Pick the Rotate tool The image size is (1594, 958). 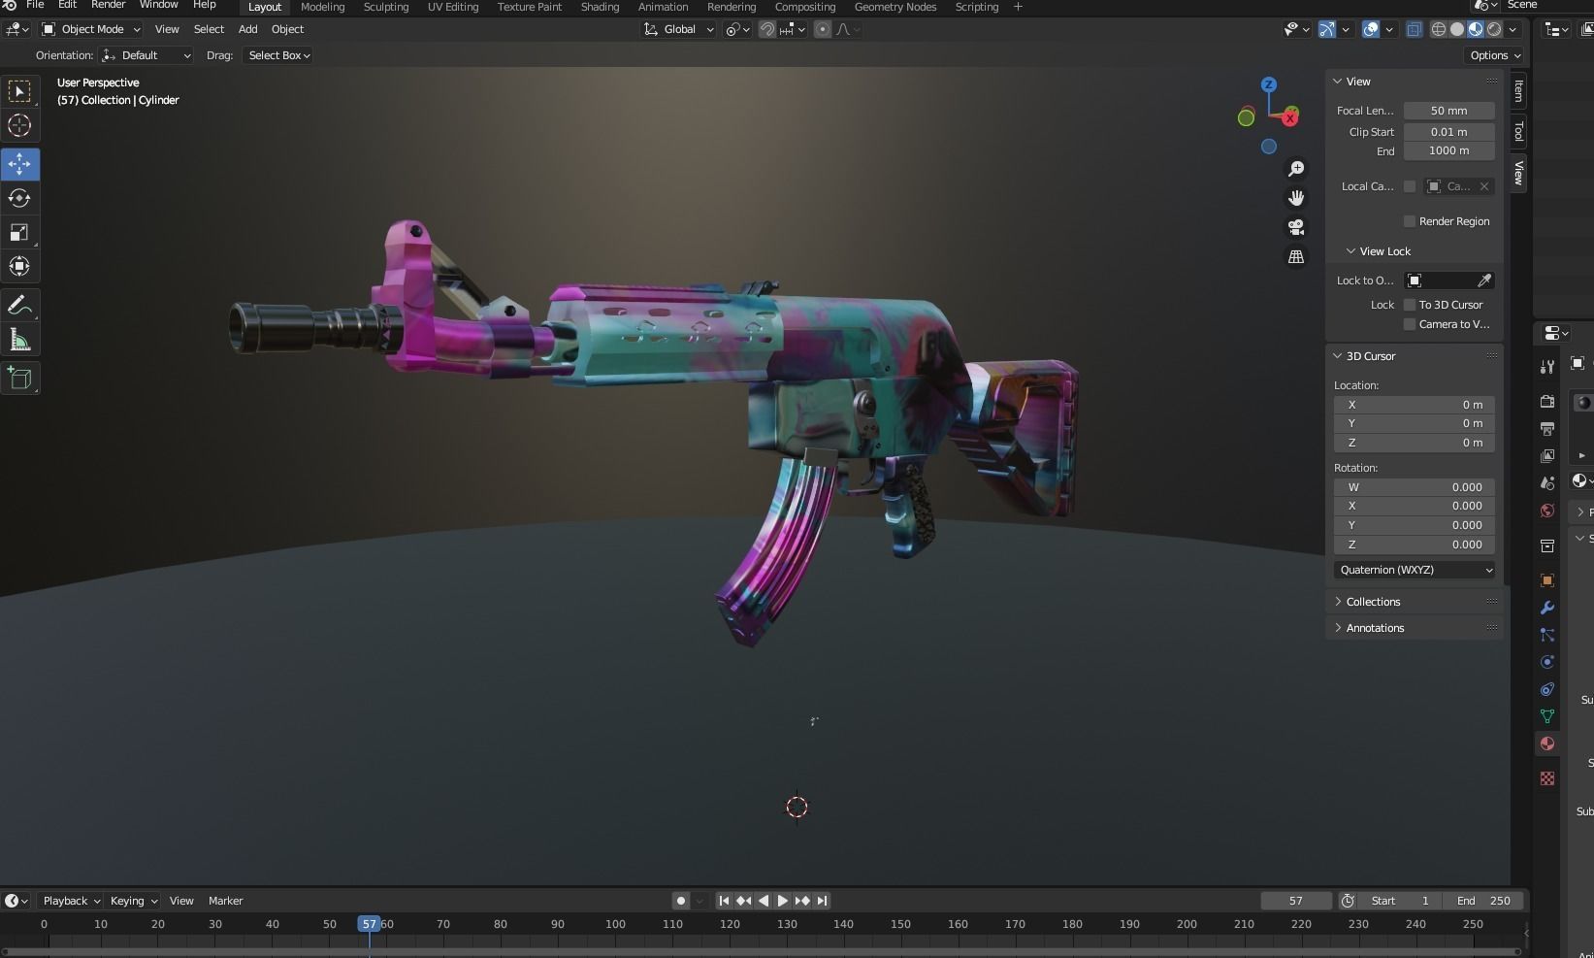pyautogui.click(x=19, y=198)
